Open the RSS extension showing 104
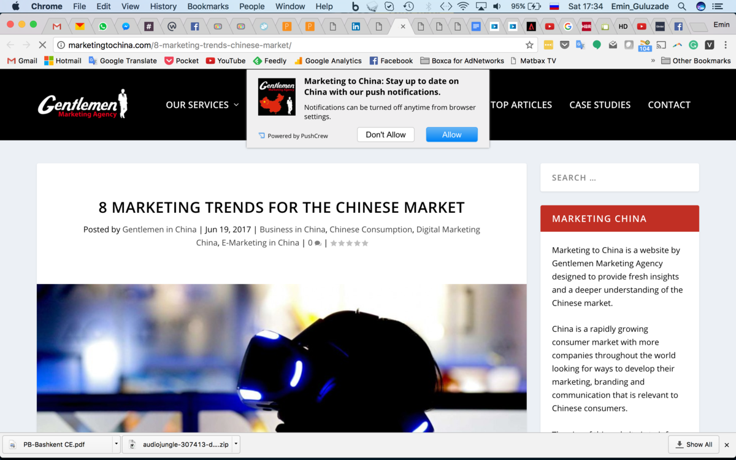Screen dimensions: 736x460 (x=645, y=45)
